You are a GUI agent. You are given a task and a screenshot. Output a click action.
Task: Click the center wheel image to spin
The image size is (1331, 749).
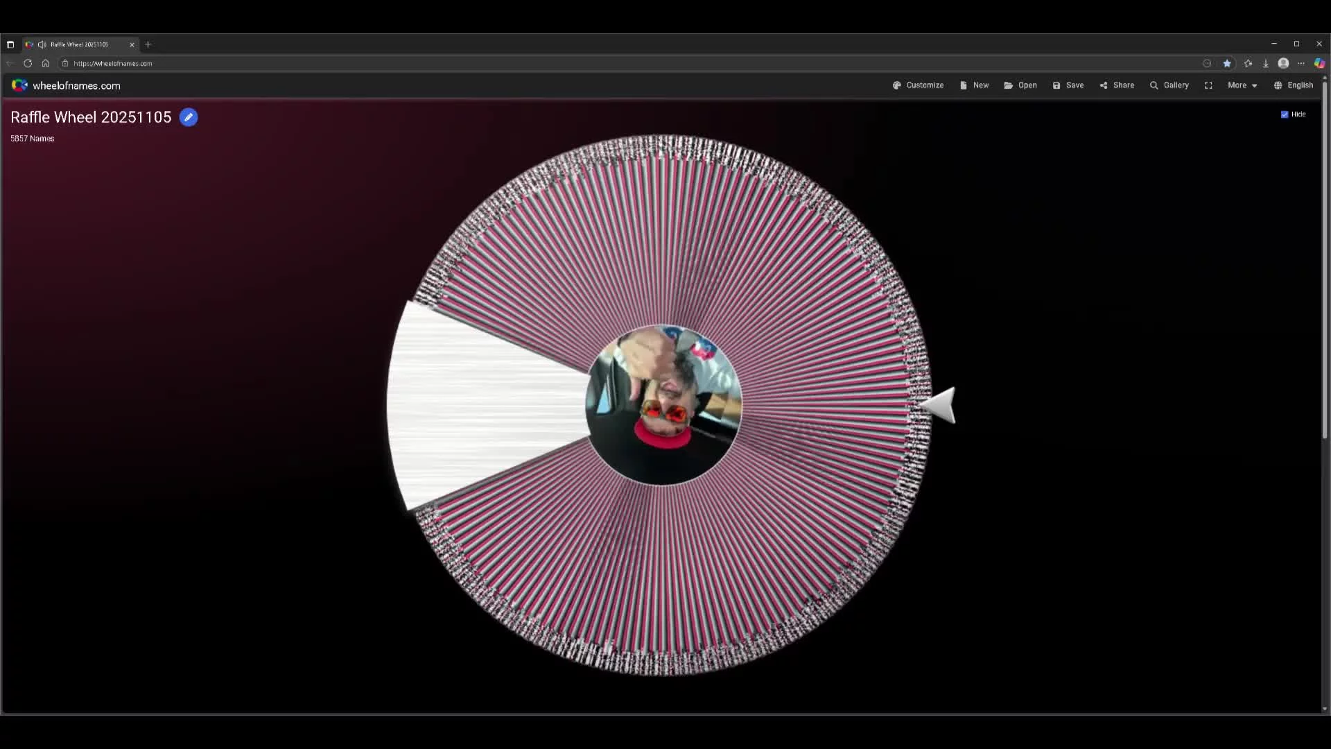[663, 405]
